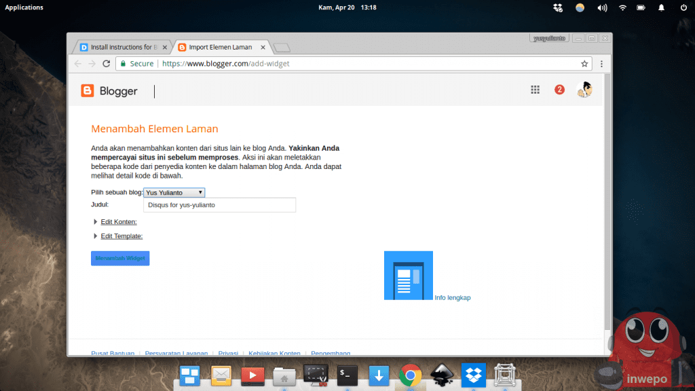Click the address bar URL
Viewport: 695px width, 391px height.
point(225,64)
